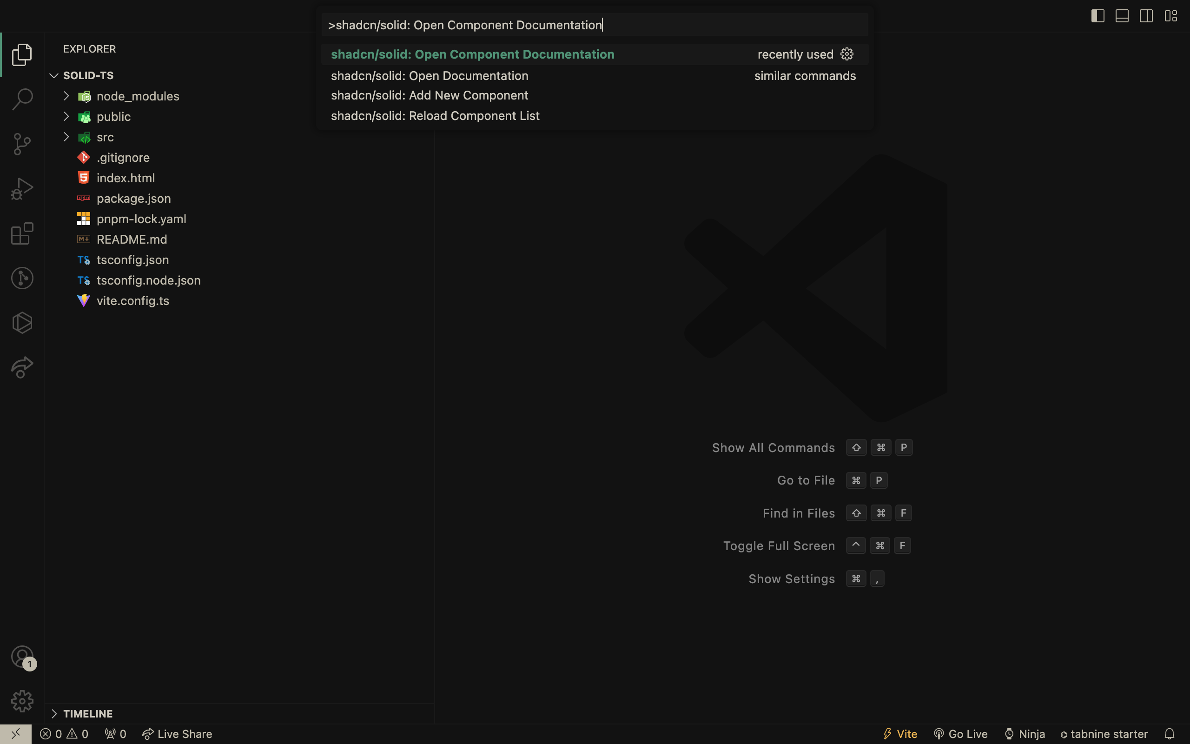Click the recently used settings gear icon
Screen dimensions: 1190x744
pos(847,54)
